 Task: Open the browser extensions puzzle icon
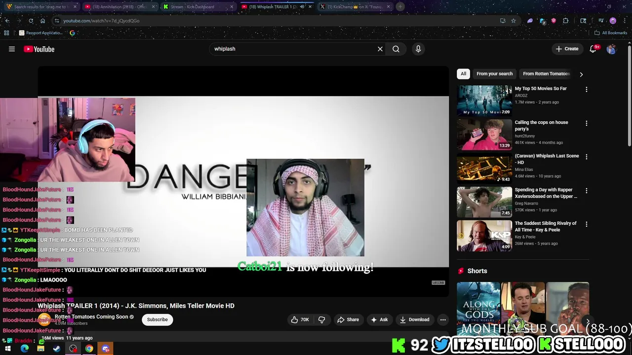[566, 21]
